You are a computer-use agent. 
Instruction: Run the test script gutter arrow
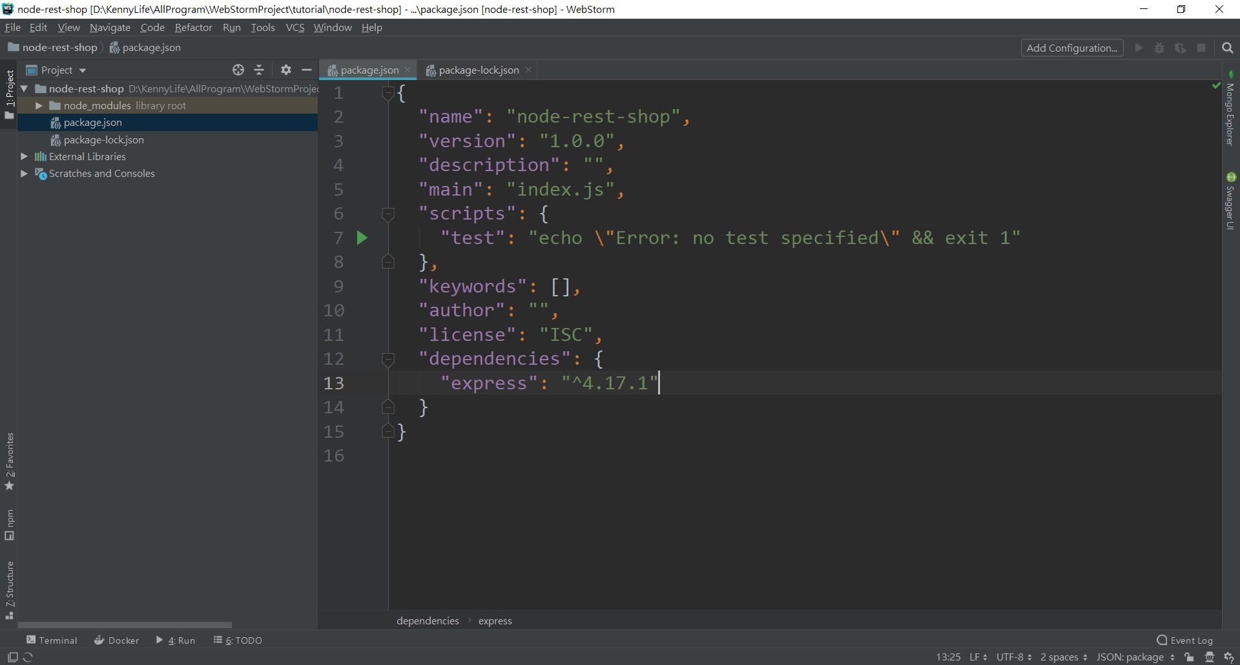pyautogui.click(x=362, y=238)
